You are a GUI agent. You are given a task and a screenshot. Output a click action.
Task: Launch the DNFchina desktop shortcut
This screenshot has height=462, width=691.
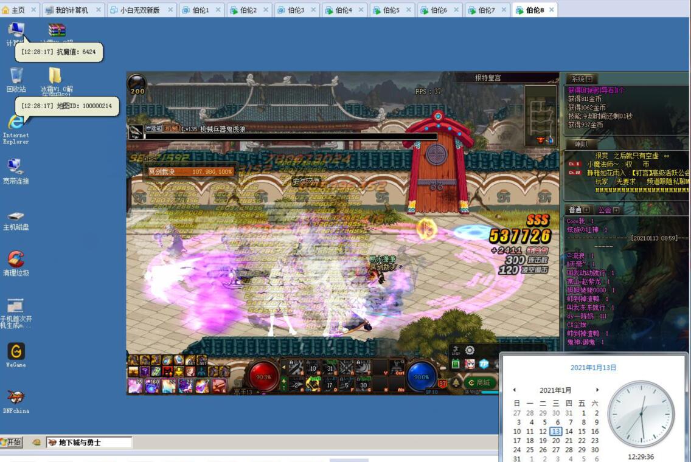16,401
